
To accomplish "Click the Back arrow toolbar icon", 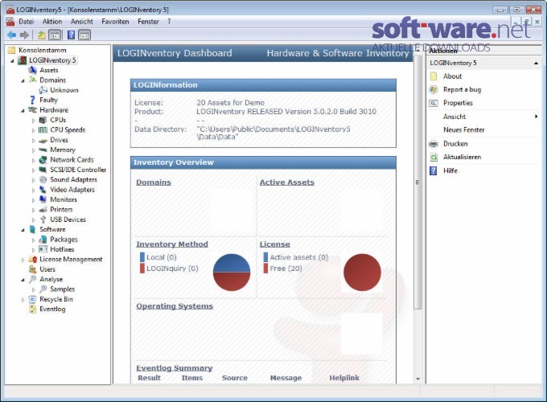I will point(11,35).
